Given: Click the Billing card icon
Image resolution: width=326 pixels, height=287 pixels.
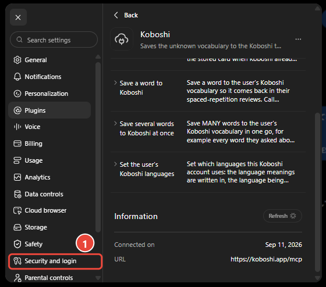Looking at the screenshot, I should pyautogui.click(x=17, y=143).
